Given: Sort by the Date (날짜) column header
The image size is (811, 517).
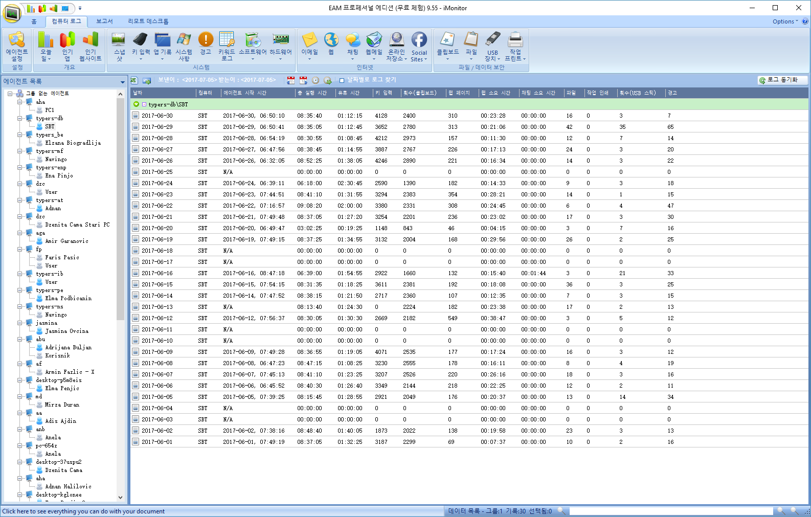Looking at the screenshot, I should coord(163,93).
